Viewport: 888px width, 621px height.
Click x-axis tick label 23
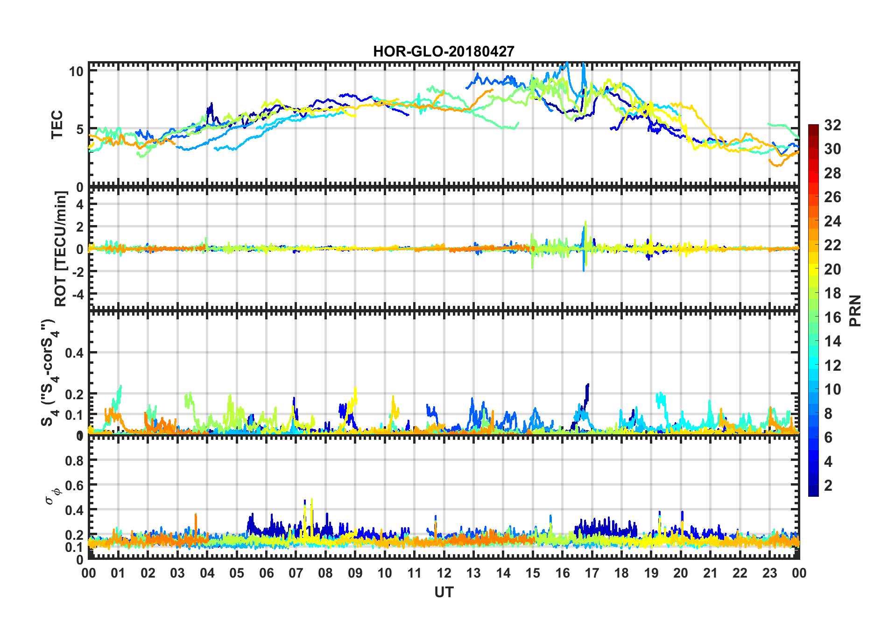point(769,573)
